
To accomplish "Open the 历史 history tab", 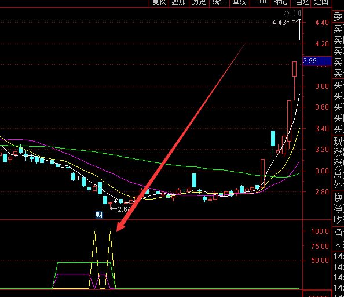I will [x=199, y=2].
